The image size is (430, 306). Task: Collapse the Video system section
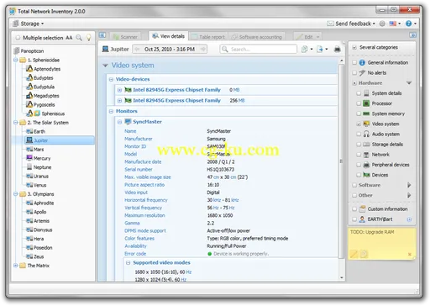[x=106, y=66]
